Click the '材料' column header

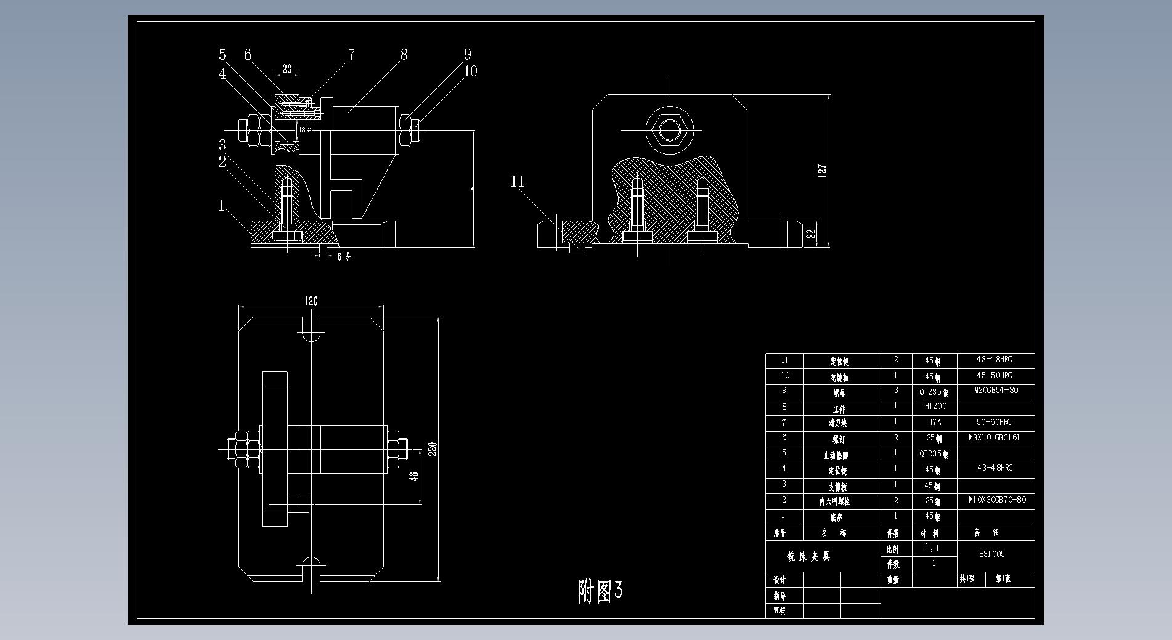point(929,533)
